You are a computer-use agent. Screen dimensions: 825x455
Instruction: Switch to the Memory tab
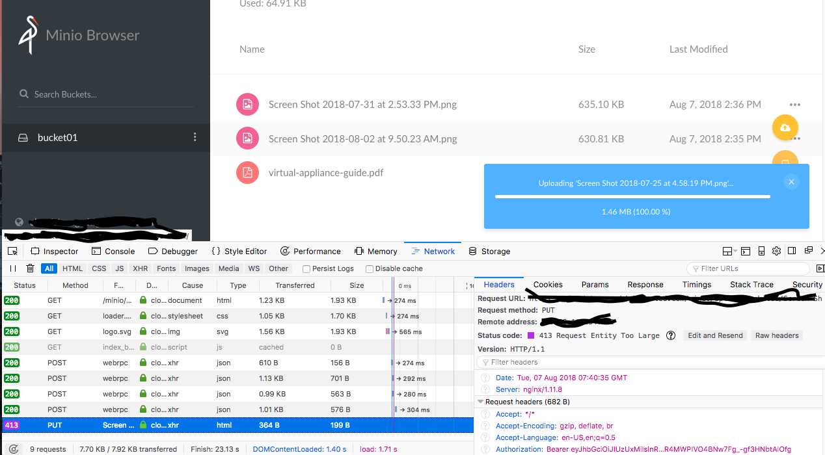pos(375,252)
